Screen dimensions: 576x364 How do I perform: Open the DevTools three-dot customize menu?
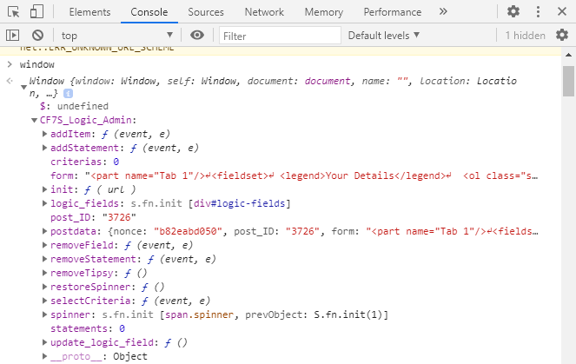[x=539, y=12]
